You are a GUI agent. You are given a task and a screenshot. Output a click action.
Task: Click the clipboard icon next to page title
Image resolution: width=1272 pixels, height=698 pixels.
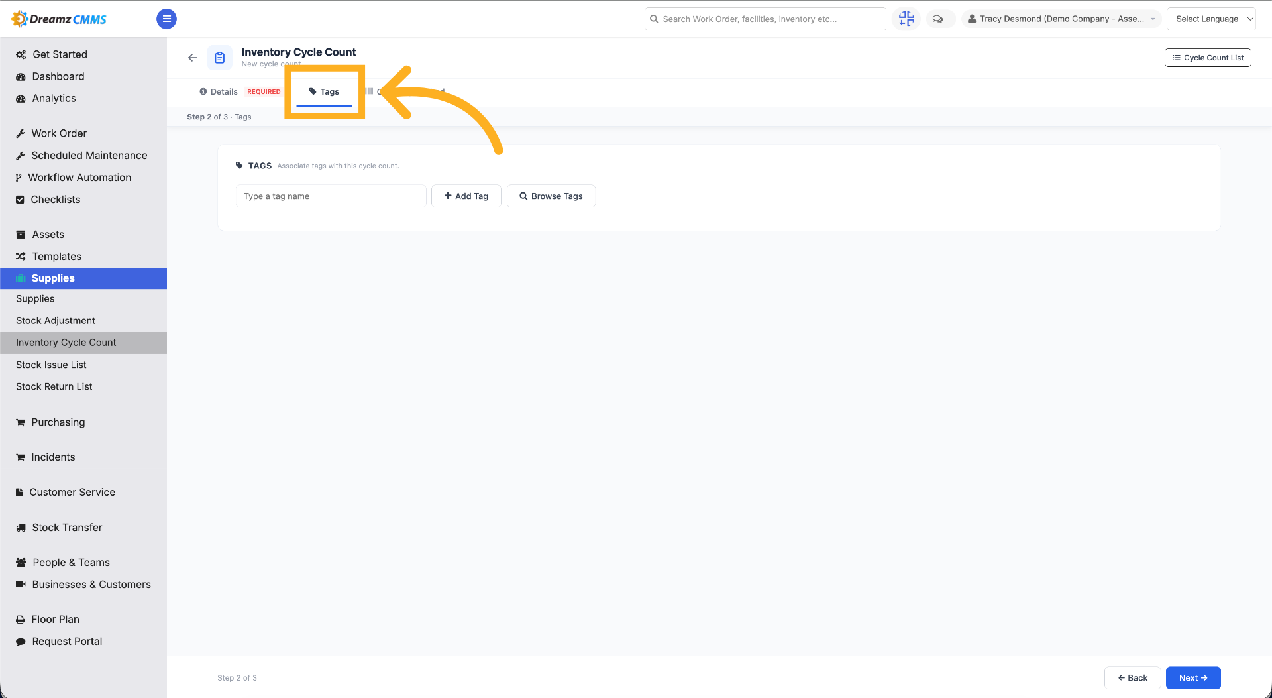coord(220,58)
